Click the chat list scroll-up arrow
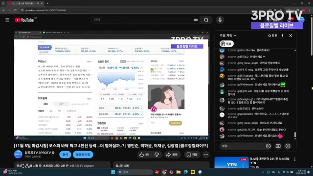313x176 pixels. [x=295, y=50]
